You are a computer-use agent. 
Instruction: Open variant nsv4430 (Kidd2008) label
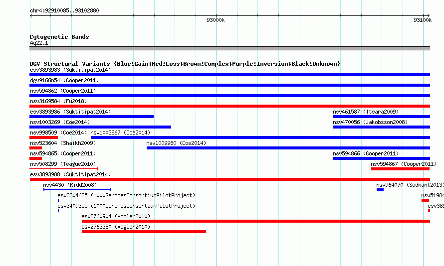[x=70, y=185]
